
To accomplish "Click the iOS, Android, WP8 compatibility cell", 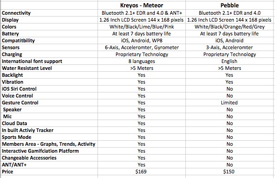I will [141, 40].
